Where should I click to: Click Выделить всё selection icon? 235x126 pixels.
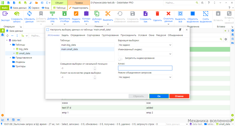click(x=180, y=14)
